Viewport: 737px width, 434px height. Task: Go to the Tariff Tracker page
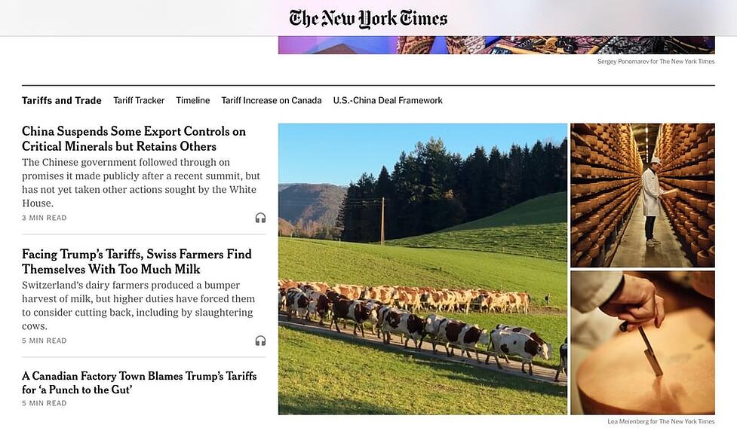139,100
